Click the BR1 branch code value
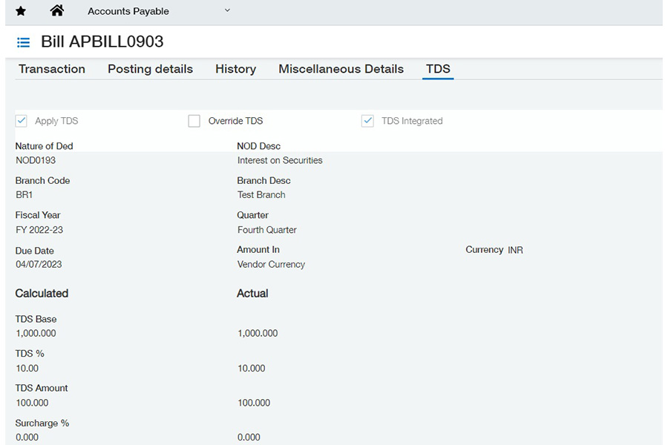Viewport: 668px width, 445px height. click(24, 195)
